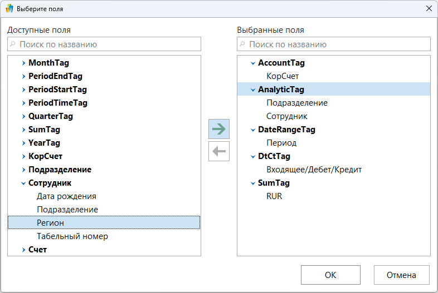Expand the QuarterTag tree node

23,116
